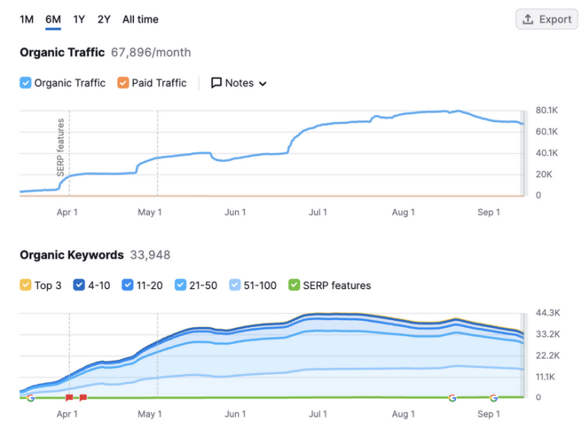Click the SERP features annotation on traffic chart

pyautogui.click(x=61, y=147)
